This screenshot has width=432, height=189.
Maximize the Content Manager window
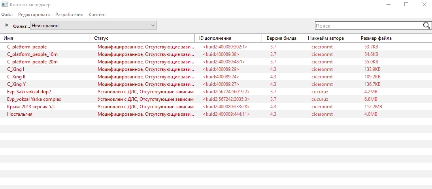(406, 5)
